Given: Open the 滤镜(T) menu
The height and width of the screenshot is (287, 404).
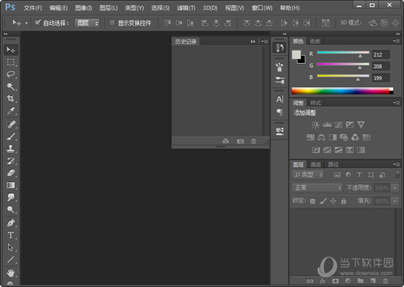Looking at the screenshot, I should (x=186, y=8).
